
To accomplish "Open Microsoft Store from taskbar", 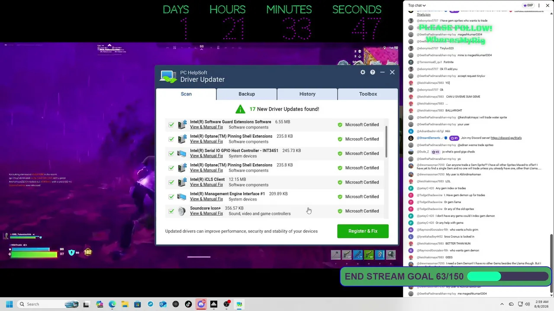I will click(x=138, y=304).
